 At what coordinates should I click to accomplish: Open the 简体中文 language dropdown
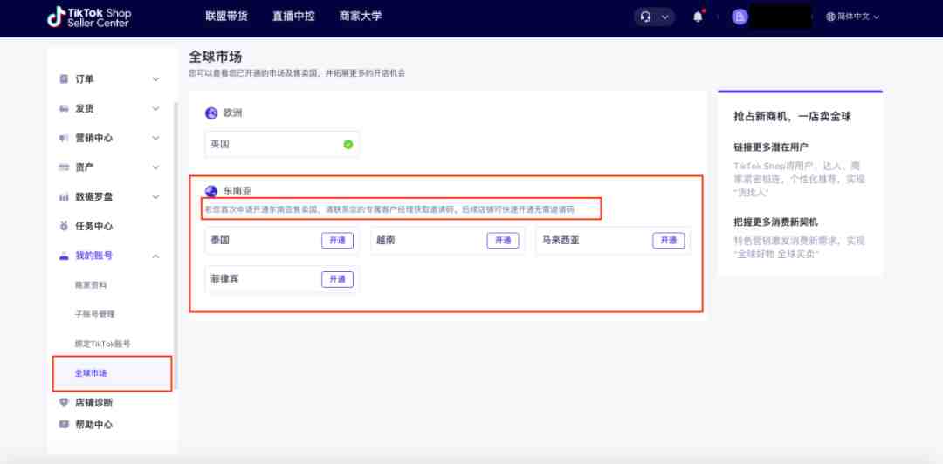pos(853,17)
